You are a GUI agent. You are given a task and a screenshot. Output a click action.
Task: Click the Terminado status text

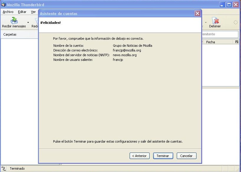pos(17,168)
